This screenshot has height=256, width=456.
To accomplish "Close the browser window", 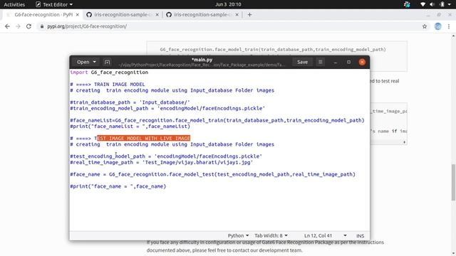I will click(450, 14).
